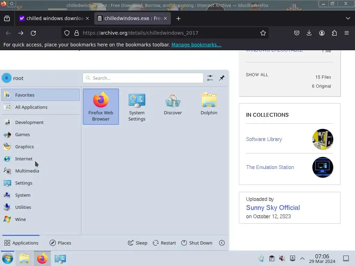Open the Games category
Image resolution: width=355 pixels, height=266 pixels.
click(41, 135)
